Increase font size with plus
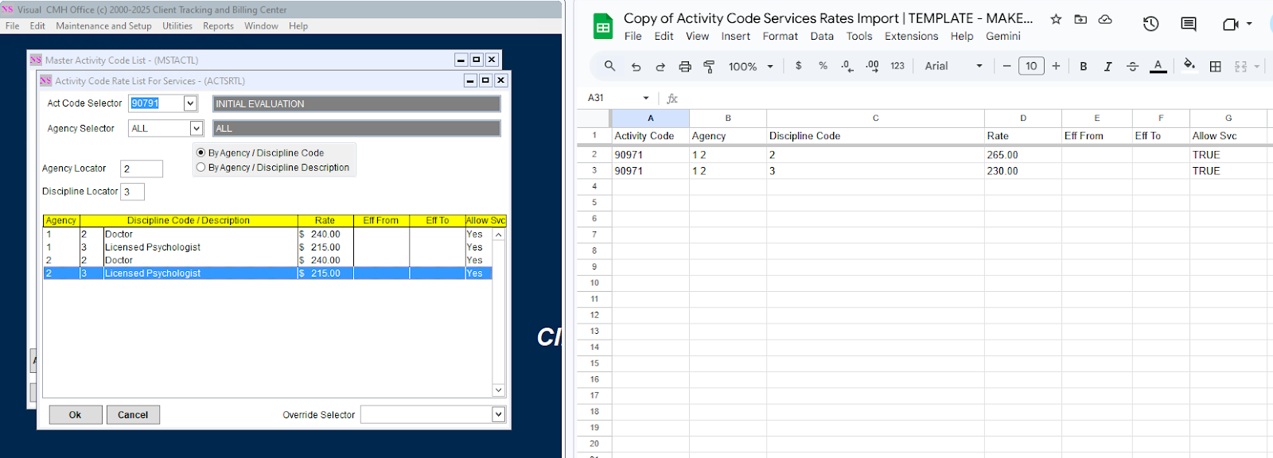Image resolution: width=1273 pixels, height=458 pixels. coord(1056,66)
